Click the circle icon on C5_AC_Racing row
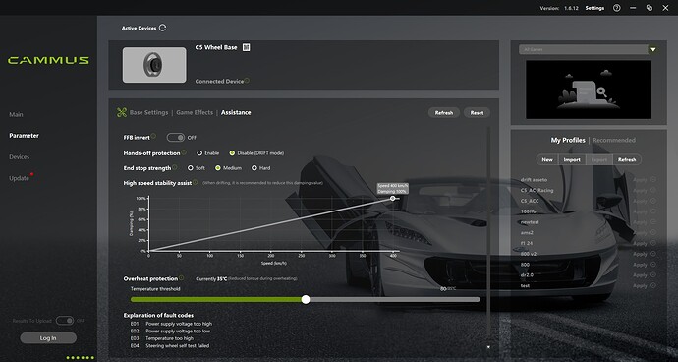 pyautogui.click(x=652, y=190)
